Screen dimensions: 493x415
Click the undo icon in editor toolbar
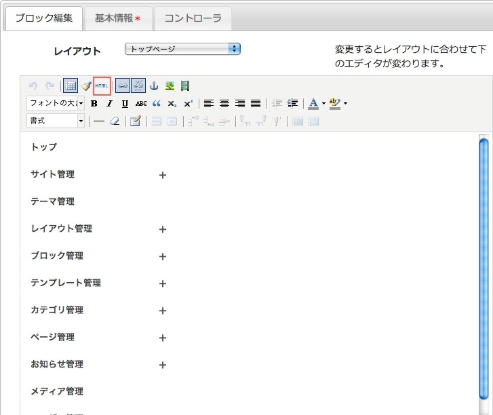click(33, 86)
